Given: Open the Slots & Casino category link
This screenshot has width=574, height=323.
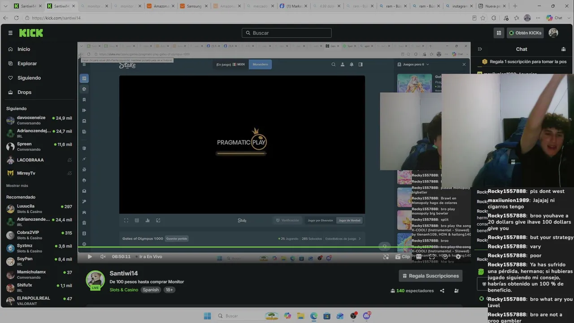Looking at the screenshot, I should (x=124, y=290).
